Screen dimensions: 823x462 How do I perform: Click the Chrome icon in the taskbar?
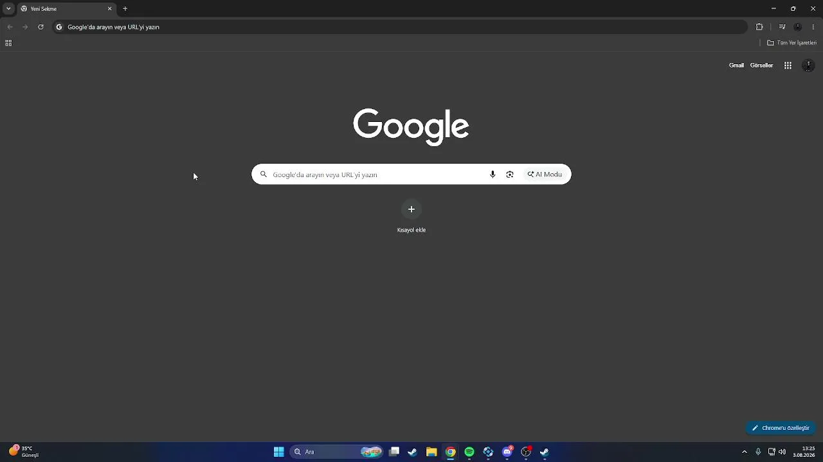[451, 452]
